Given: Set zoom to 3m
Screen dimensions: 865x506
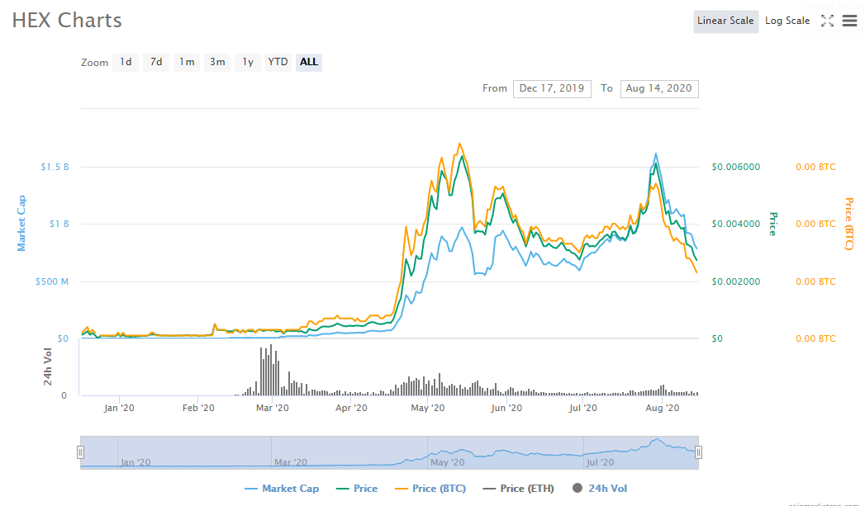Looking at the screenshot, I should pos(217,62).
